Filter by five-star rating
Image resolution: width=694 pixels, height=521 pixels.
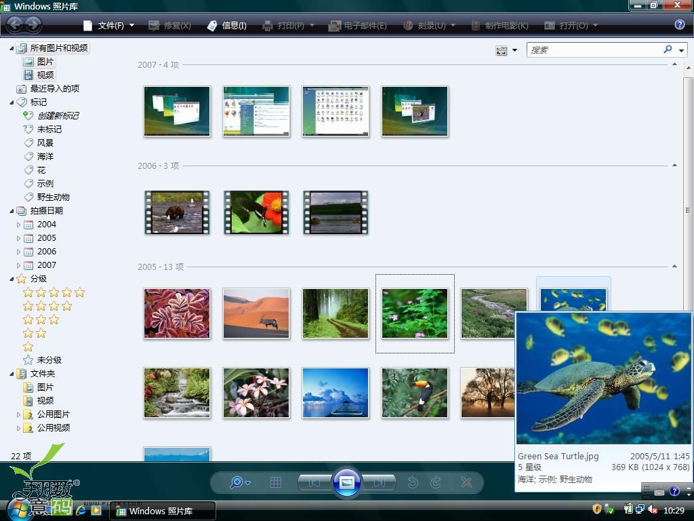click(x=54, y=292)
